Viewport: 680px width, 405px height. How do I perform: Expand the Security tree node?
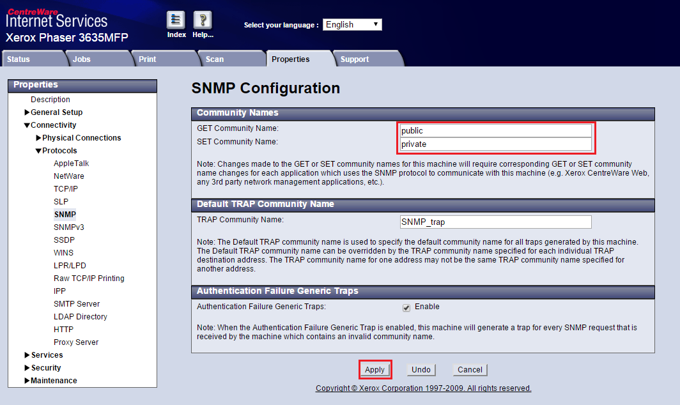click(x=27, y=368)
